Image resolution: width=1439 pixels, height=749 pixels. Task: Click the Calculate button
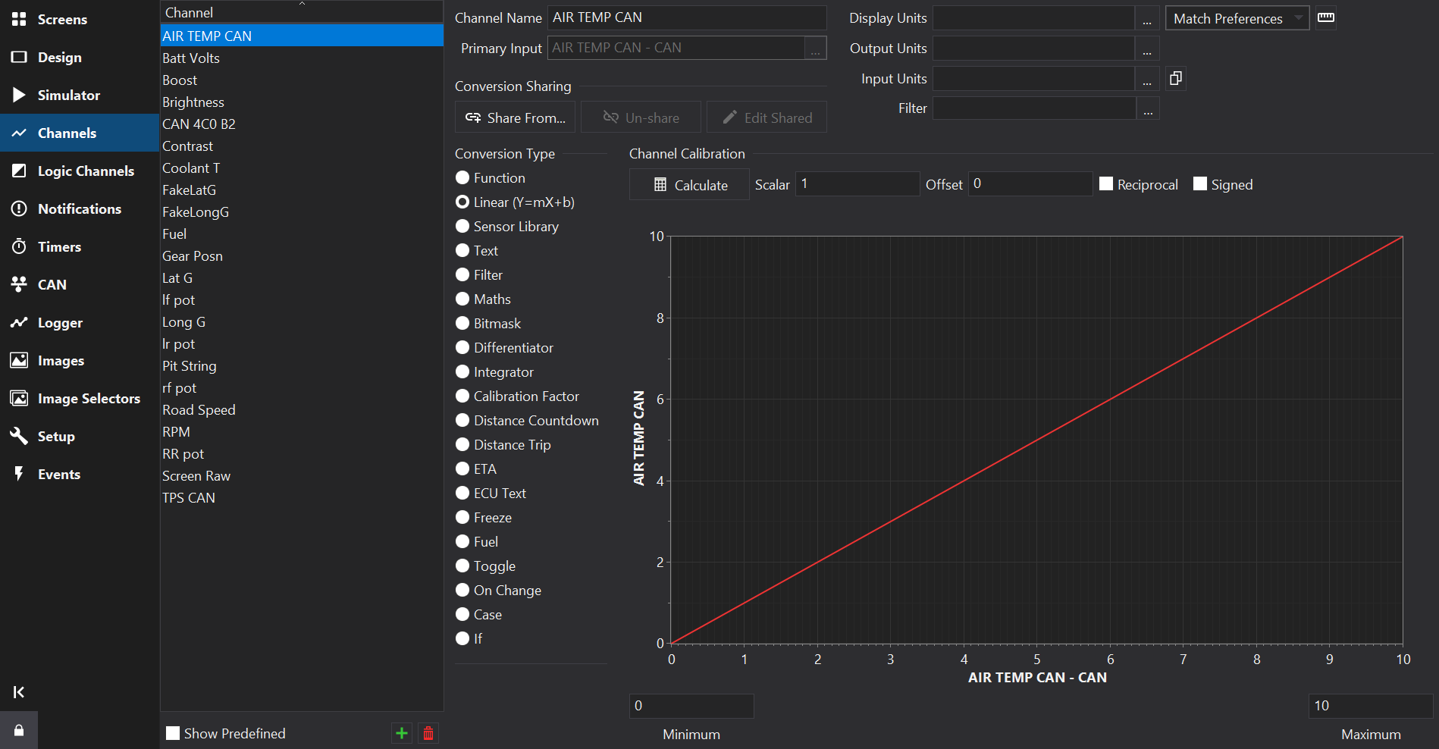pos(689,184)
